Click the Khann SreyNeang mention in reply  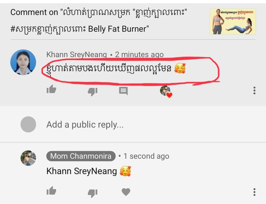(81, 171)
